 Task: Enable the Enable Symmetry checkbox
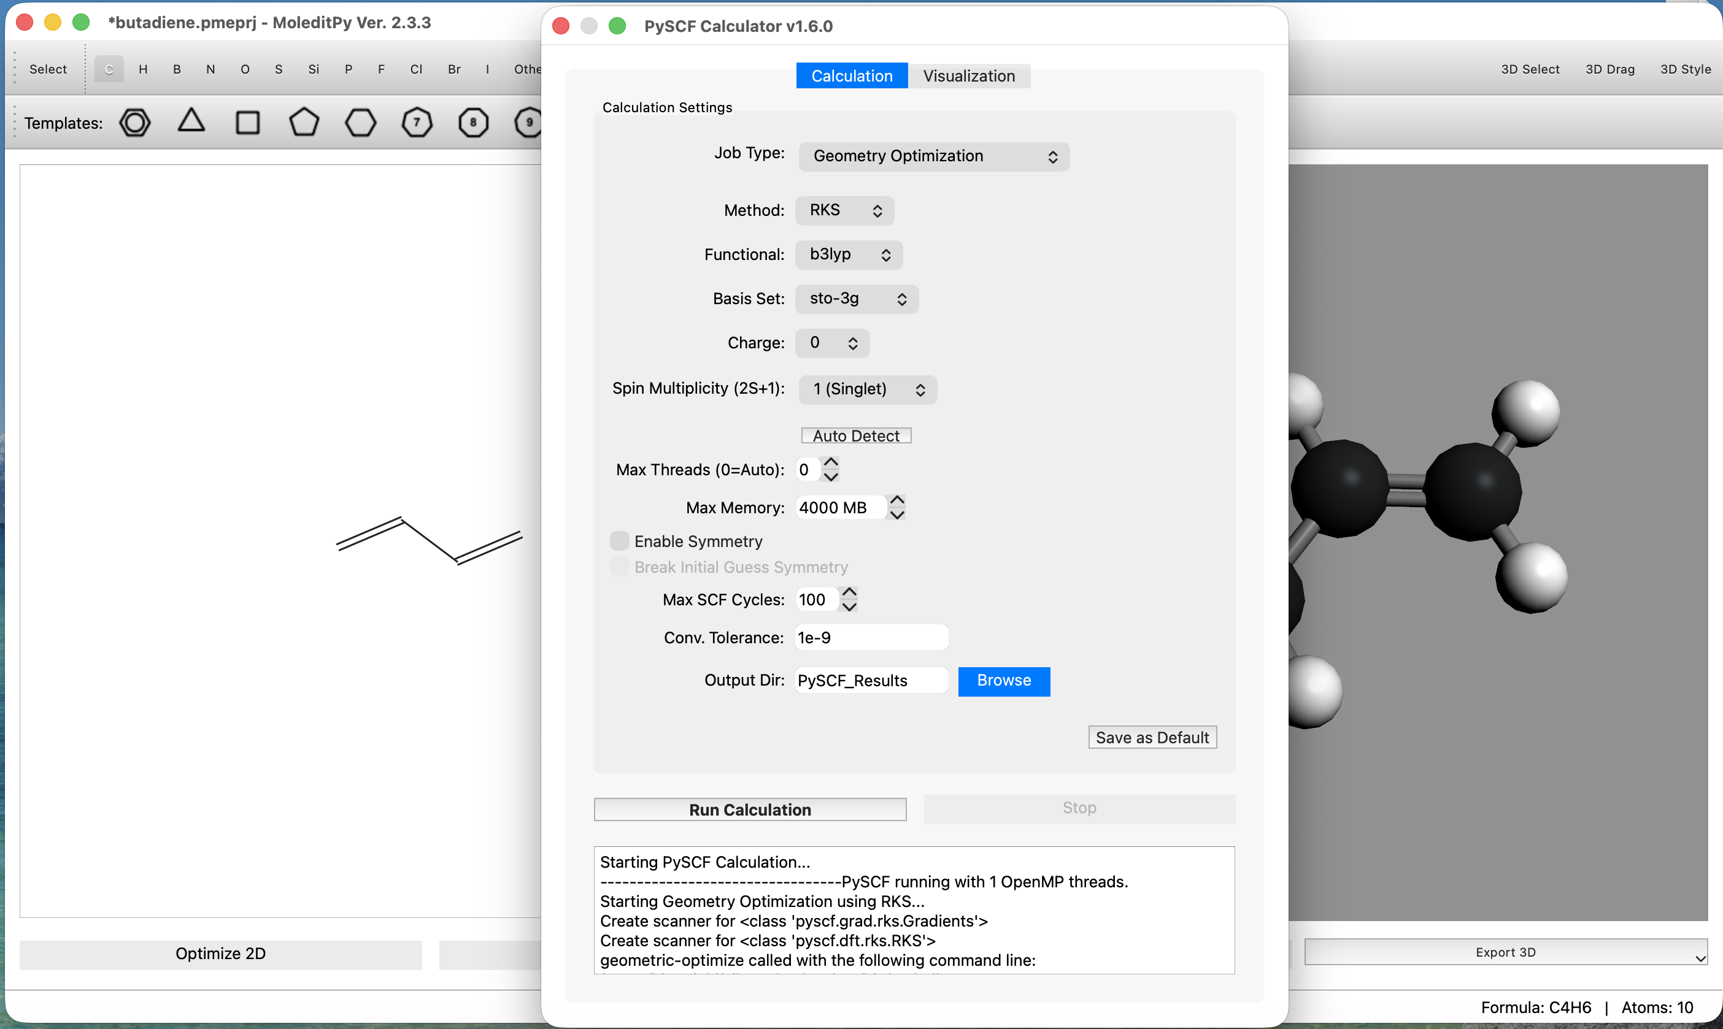pos(619,540)
